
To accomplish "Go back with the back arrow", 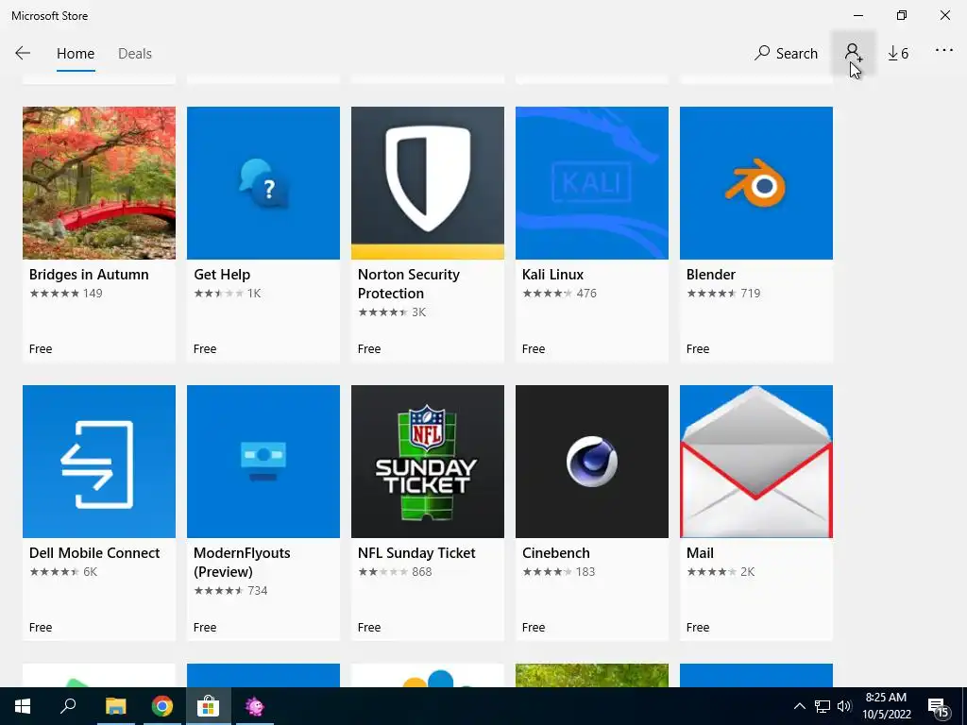I will [23, 54].
